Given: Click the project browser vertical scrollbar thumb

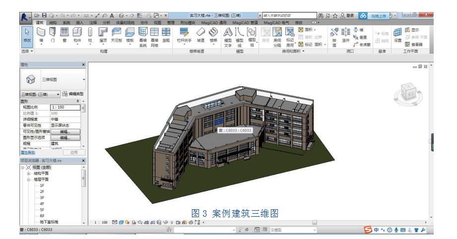Looking at the screenshot, I should point(84,178).
